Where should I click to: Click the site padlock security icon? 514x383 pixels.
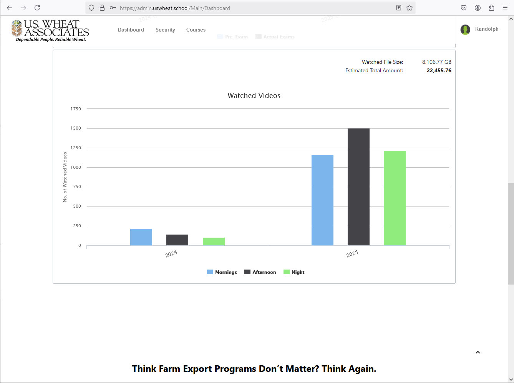click(x=102, y=8)
